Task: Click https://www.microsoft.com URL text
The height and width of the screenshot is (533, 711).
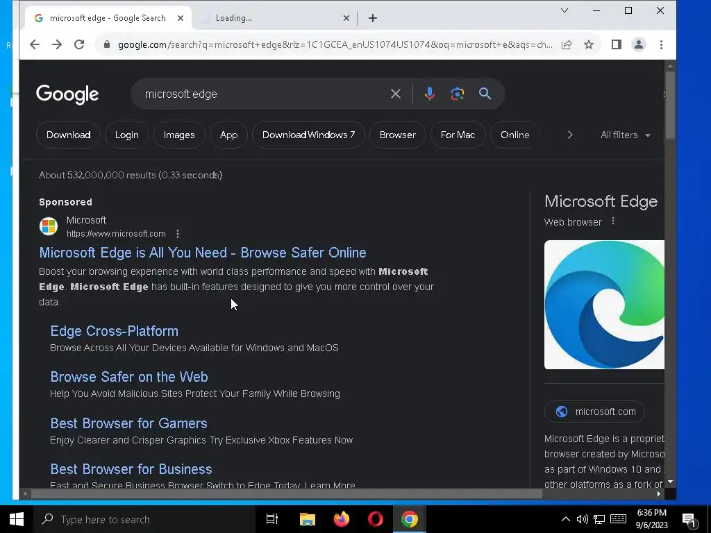Action: click(116, 234)
